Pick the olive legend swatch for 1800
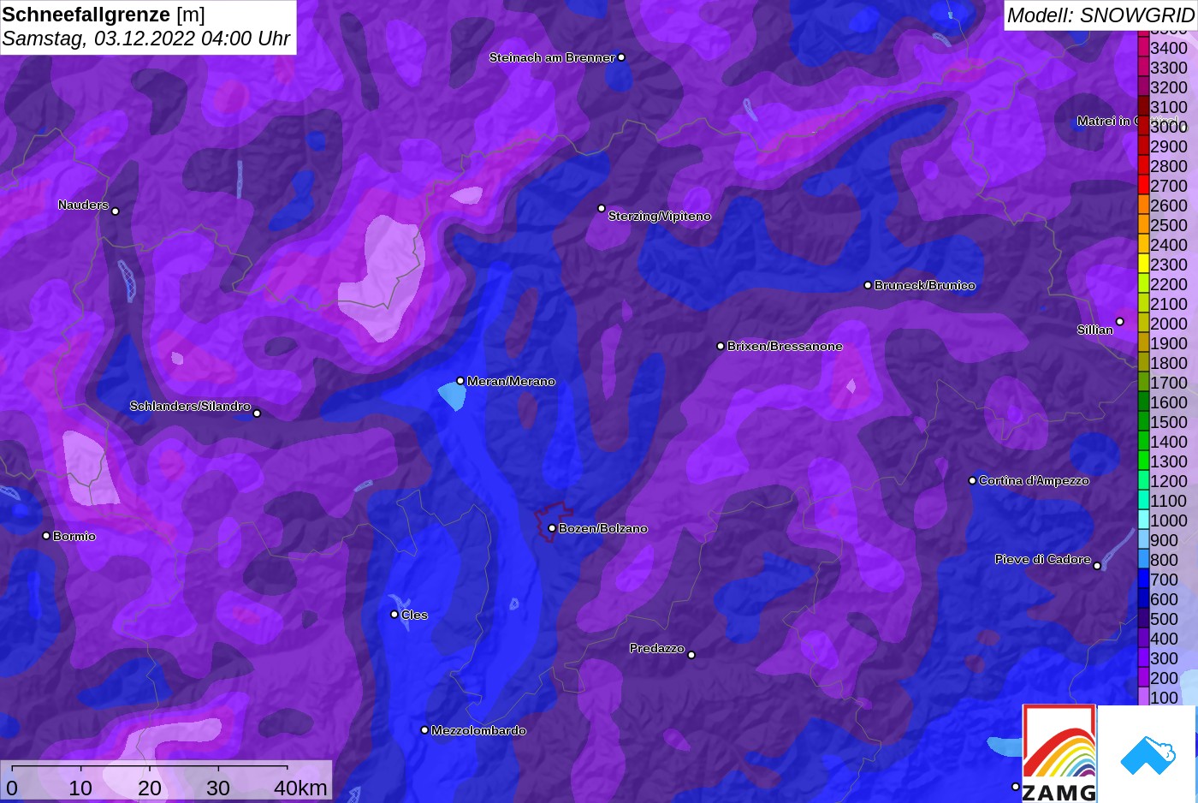Image resolution: width=1198 pixels, height=803 pixels. [1143, 363]
